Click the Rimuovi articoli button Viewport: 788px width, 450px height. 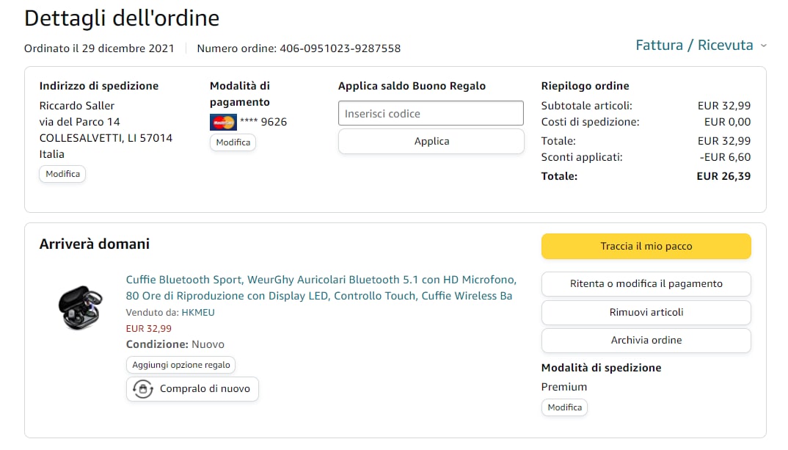646,312
